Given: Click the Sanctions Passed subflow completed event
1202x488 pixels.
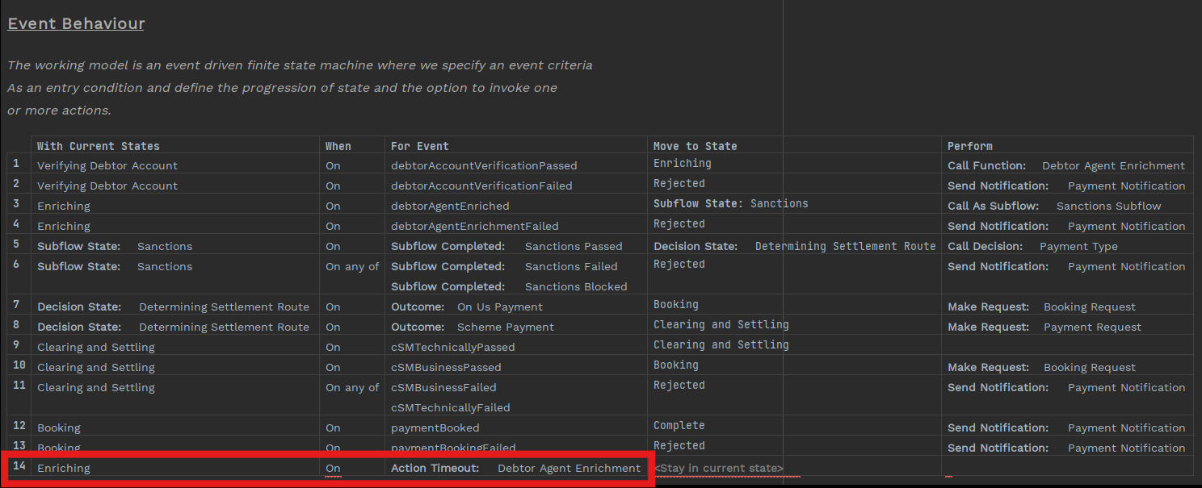Looking at the screenshot, I should click(x=574, y=246).
